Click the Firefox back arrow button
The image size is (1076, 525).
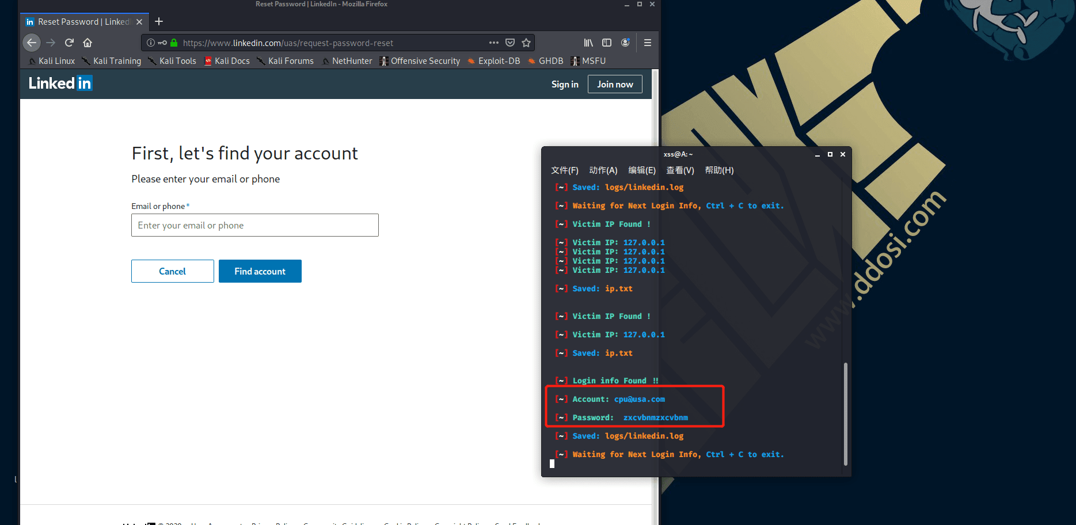[x=32, y=43]
